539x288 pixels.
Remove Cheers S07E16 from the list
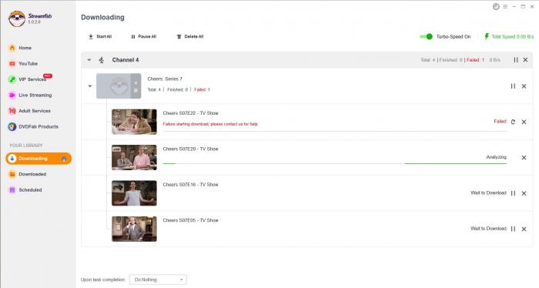pos(524,193)
